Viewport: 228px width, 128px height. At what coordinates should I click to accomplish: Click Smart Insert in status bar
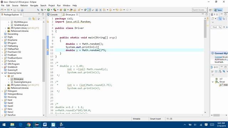click(155, 119)
